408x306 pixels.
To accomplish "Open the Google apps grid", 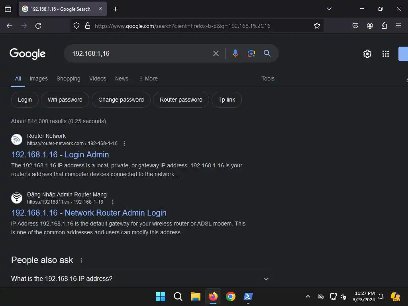I will click(386, 54).
